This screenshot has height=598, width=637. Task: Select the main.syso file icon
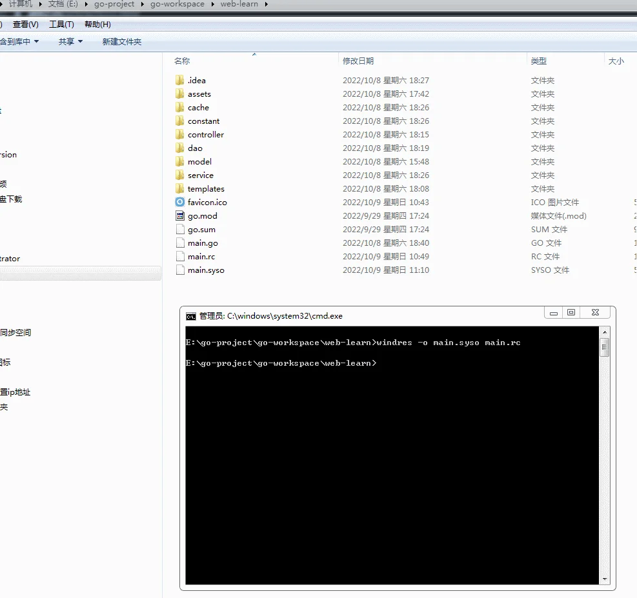[180, 270]
